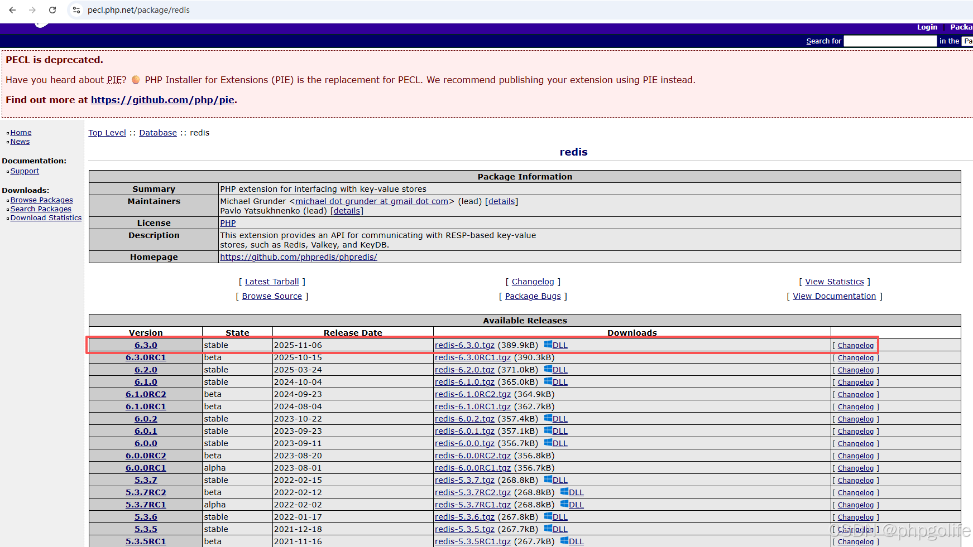Image resolution: width=973 pixels, height=547 pixels.
Task: Click the Browse Source link
Action: pyautogui.click(x=272, y=296)
